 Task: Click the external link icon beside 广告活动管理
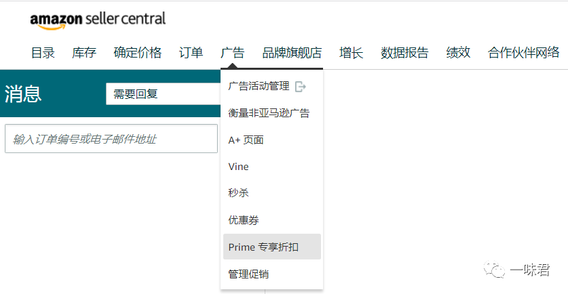point(301,87)
